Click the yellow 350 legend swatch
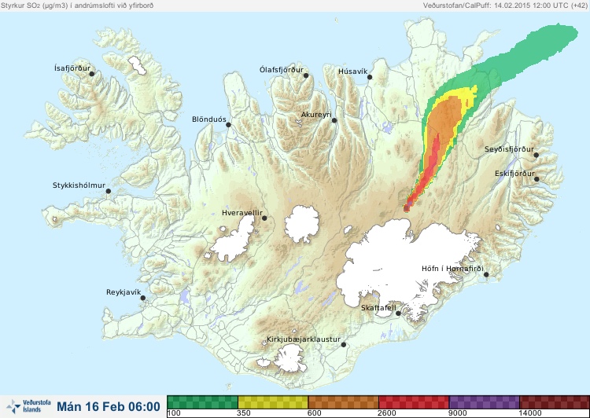Screen dimensions: 590x418 273,402
